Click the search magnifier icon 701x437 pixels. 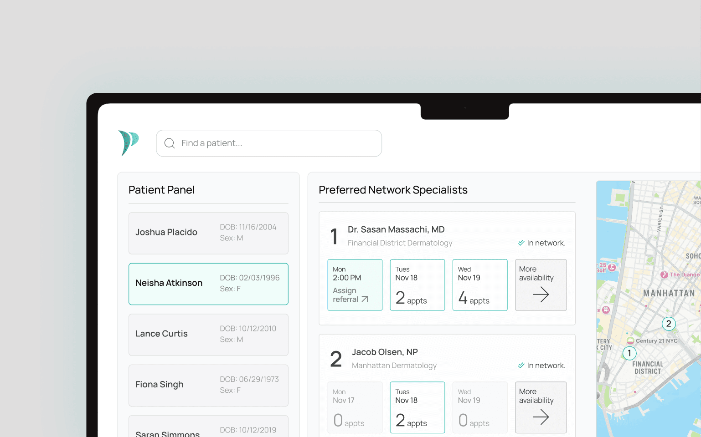click(170, 143)
